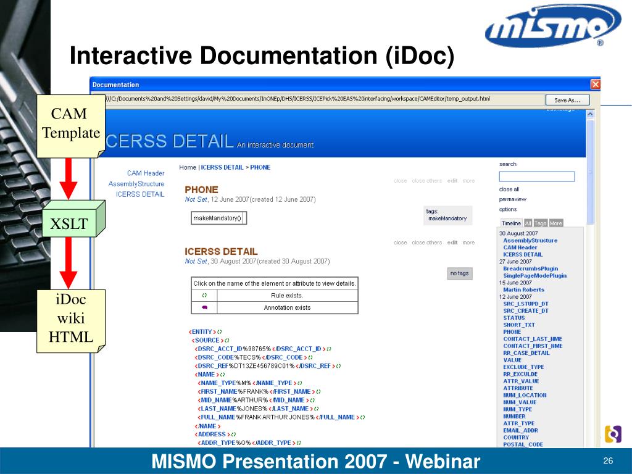Open CONTACT_FIRST_NME in the timeline
Image resolution: width=632 pixels, height=474 pixels.
533,346
